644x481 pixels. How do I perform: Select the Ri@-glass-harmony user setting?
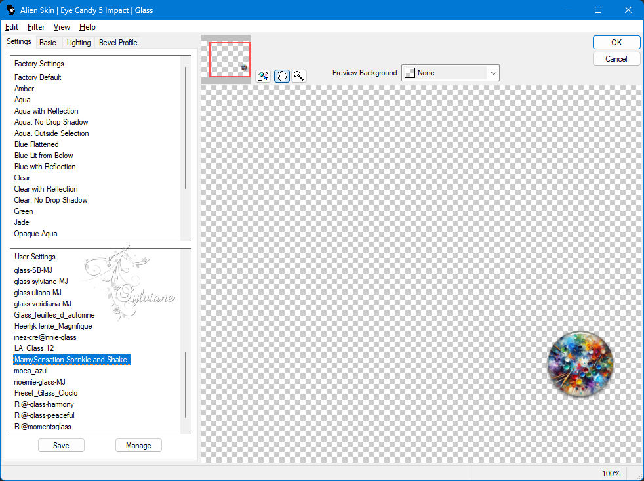pos(44,404)
